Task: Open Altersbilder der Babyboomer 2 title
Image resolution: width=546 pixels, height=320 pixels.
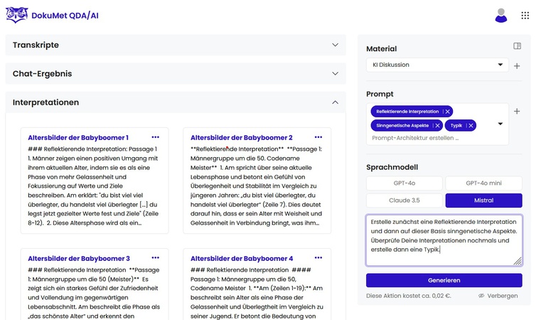Action: [241, 137]
